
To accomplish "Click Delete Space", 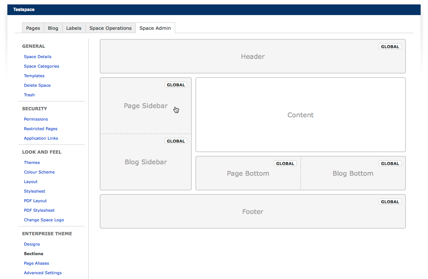I will tap(37, 85).
